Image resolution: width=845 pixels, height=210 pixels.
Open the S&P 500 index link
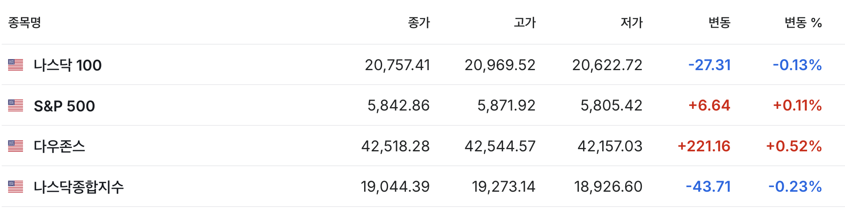[64, 106]
